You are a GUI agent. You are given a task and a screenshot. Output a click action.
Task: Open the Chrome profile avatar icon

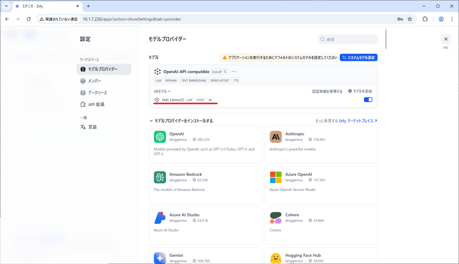(x=441, y=19)
